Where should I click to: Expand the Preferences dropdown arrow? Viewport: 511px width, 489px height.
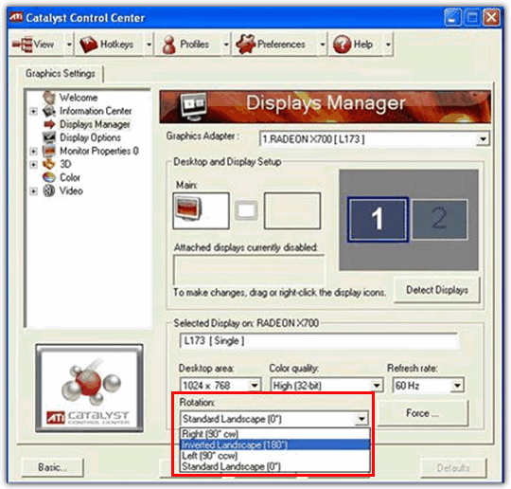tap(323, 45)
